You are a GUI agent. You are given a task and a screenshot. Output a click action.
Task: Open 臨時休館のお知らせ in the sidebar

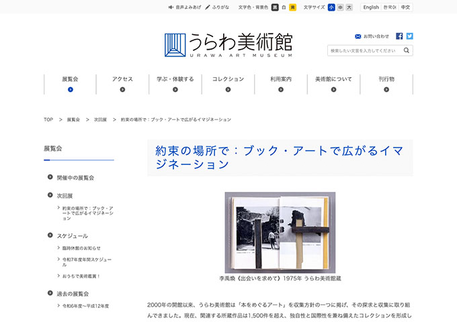[x=81, y=248]
